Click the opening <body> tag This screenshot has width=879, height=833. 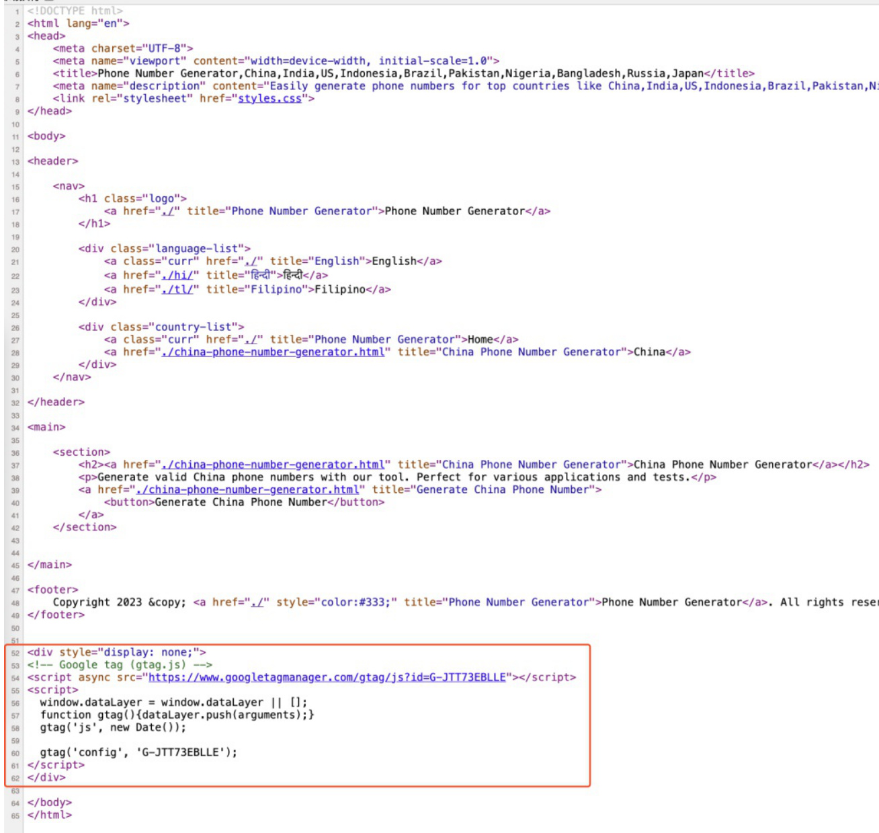point(46,136)
